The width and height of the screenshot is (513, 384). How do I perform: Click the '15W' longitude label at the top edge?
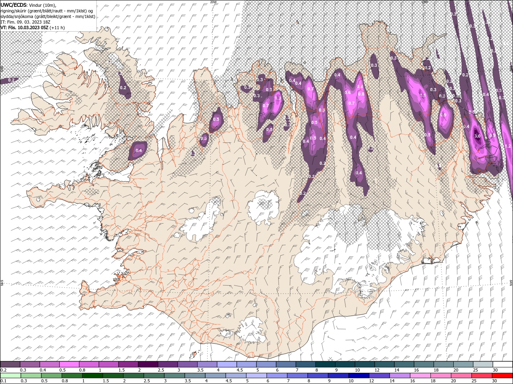click(x=424, y=2)
